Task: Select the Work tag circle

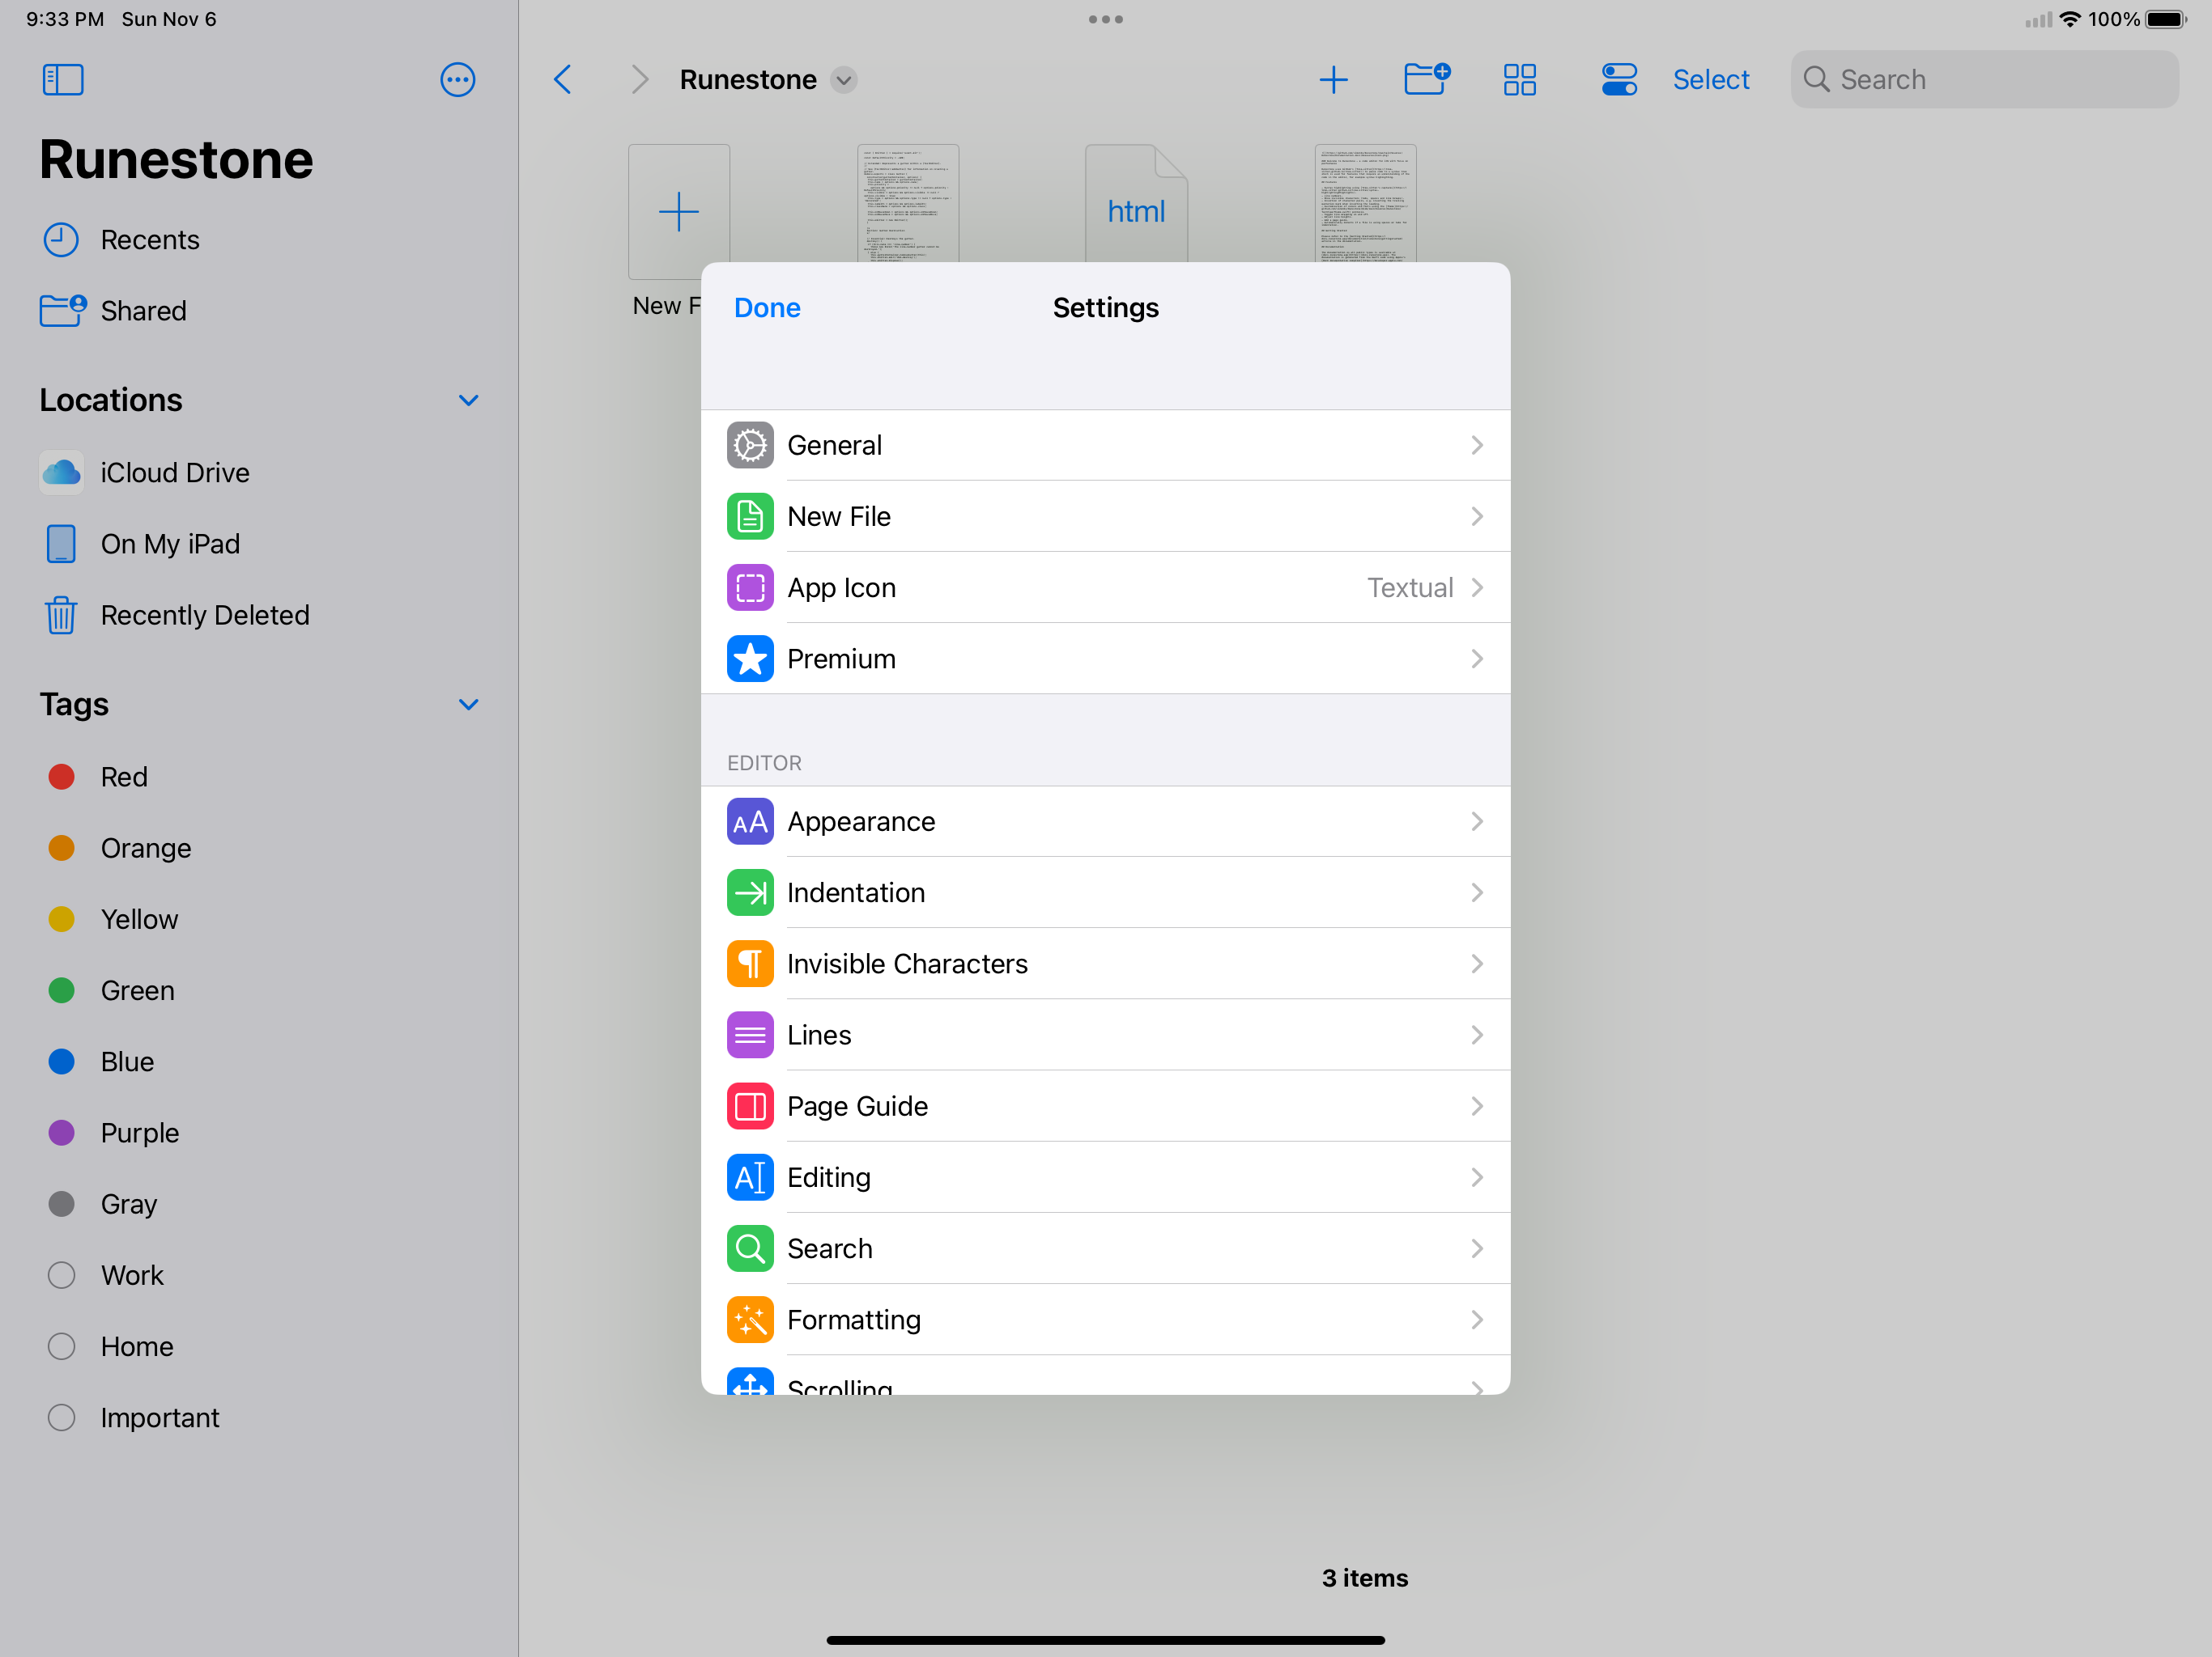Action: point(62,1275)
